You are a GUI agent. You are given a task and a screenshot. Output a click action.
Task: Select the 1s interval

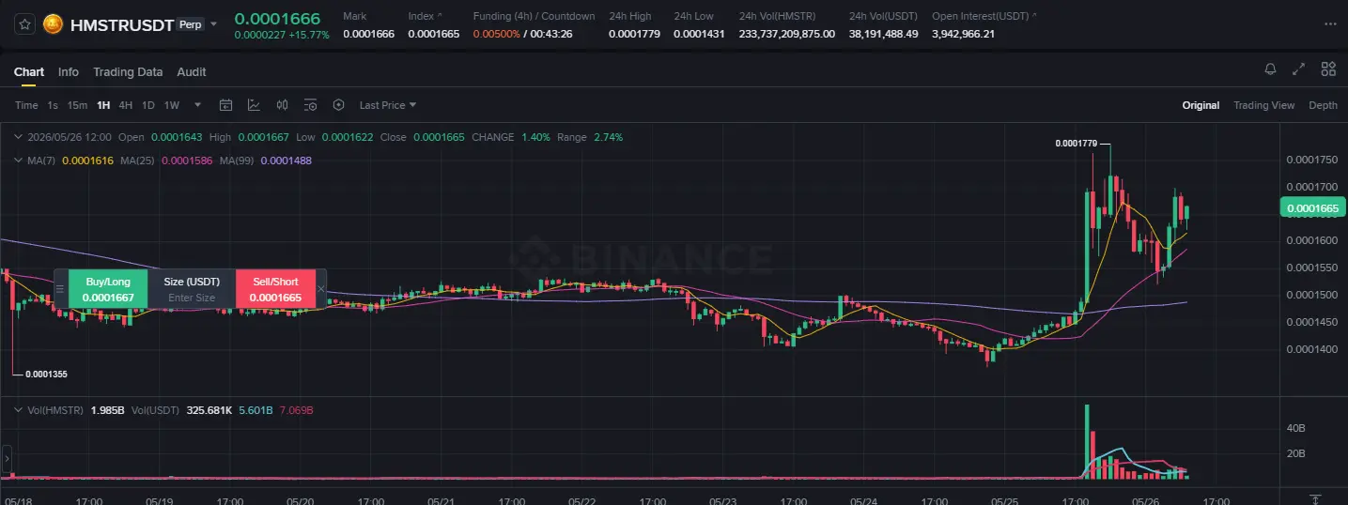53,105
